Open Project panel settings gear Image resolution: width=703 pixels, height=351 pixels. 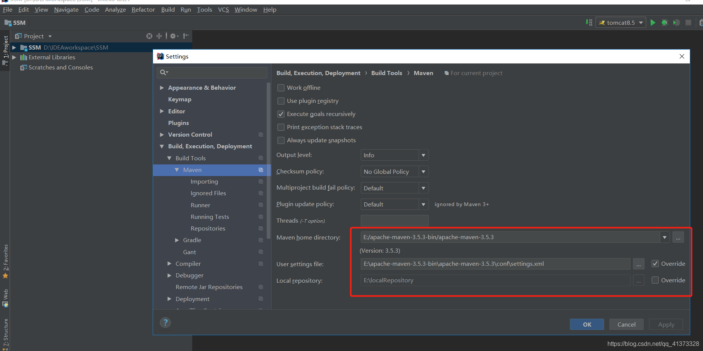[x=174, y=36]
